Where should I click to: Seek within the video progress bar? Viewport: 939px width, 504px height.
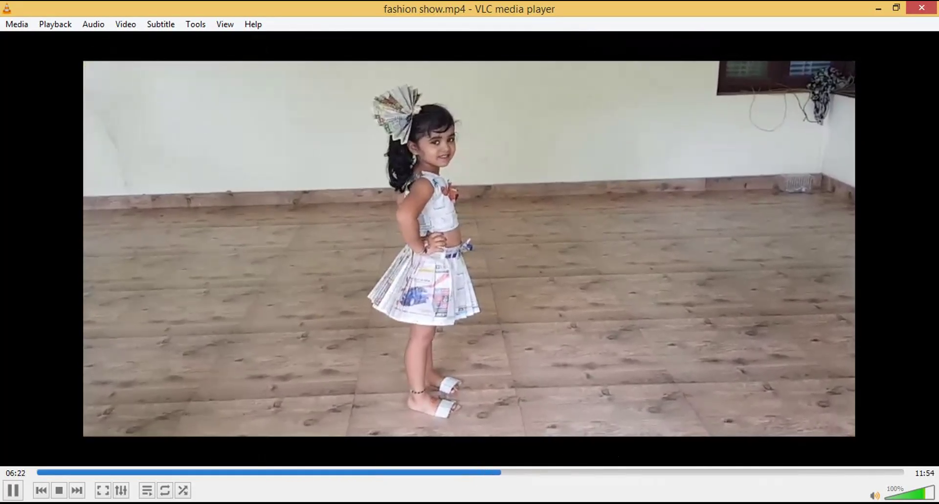coord(470,472)
